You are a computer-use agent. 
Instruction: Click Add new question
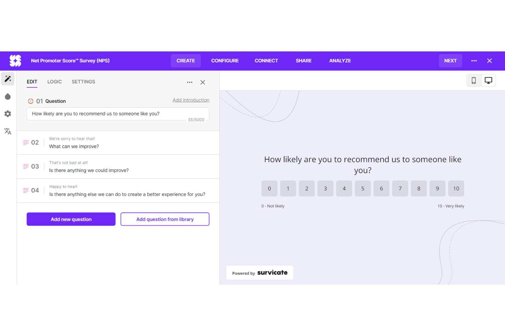click(x=71, y=219)
